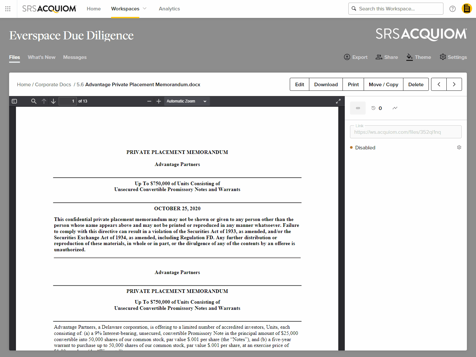Toggle the PDF viewer sidebar panel
Screen dimensions: 476x357
coord(14,101)
